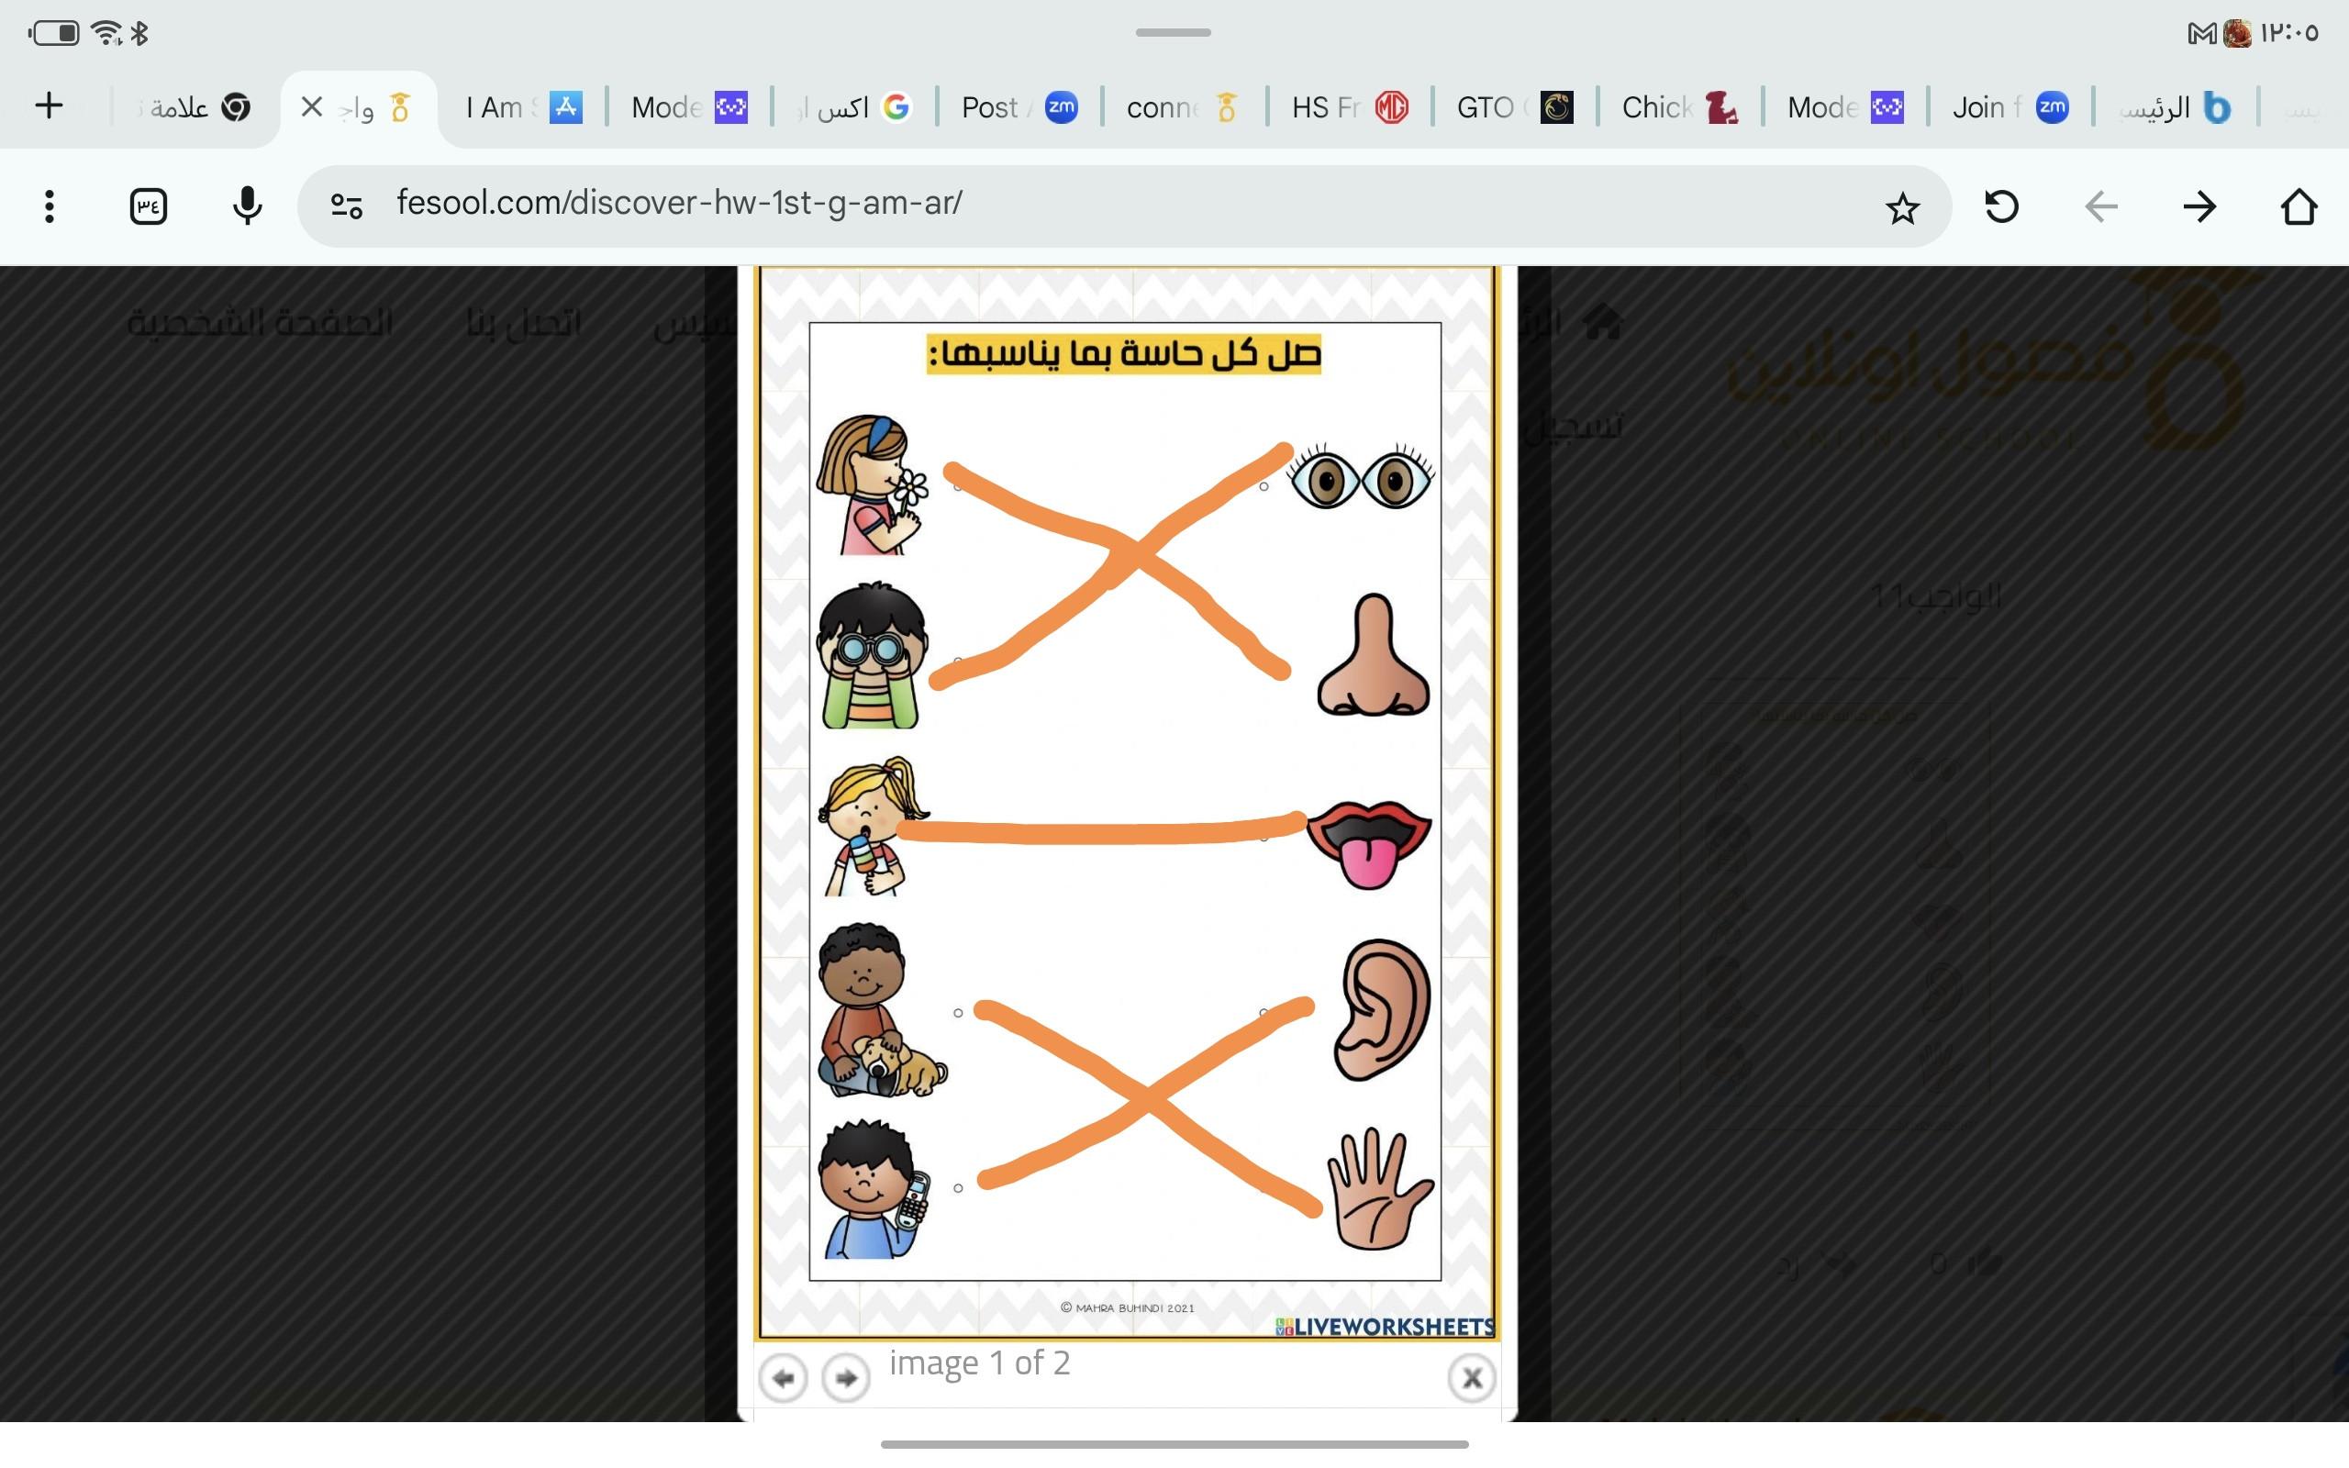
Task: Close the active tab with its X
Action: point(312,106)
